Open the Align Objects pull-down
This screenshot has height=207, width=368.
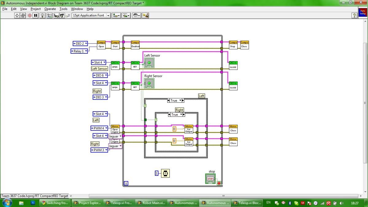click(117, 15)
